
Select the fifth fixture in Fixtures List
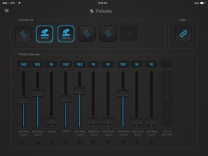[108, 34]
